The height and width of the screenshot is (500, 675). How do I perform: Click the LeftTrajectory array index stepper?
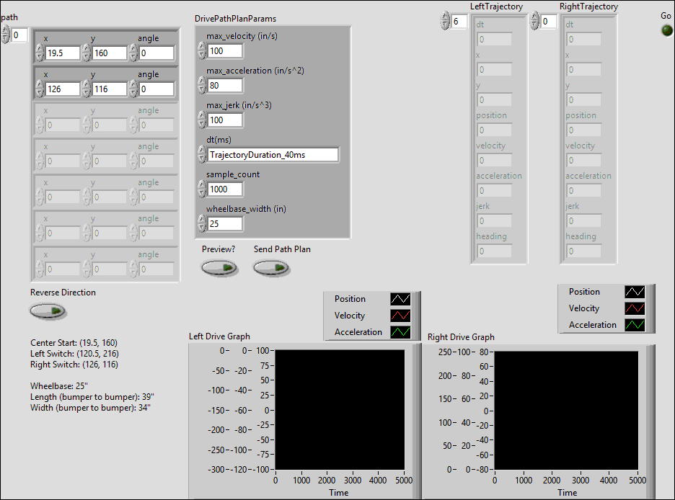[x=445, y=22]
